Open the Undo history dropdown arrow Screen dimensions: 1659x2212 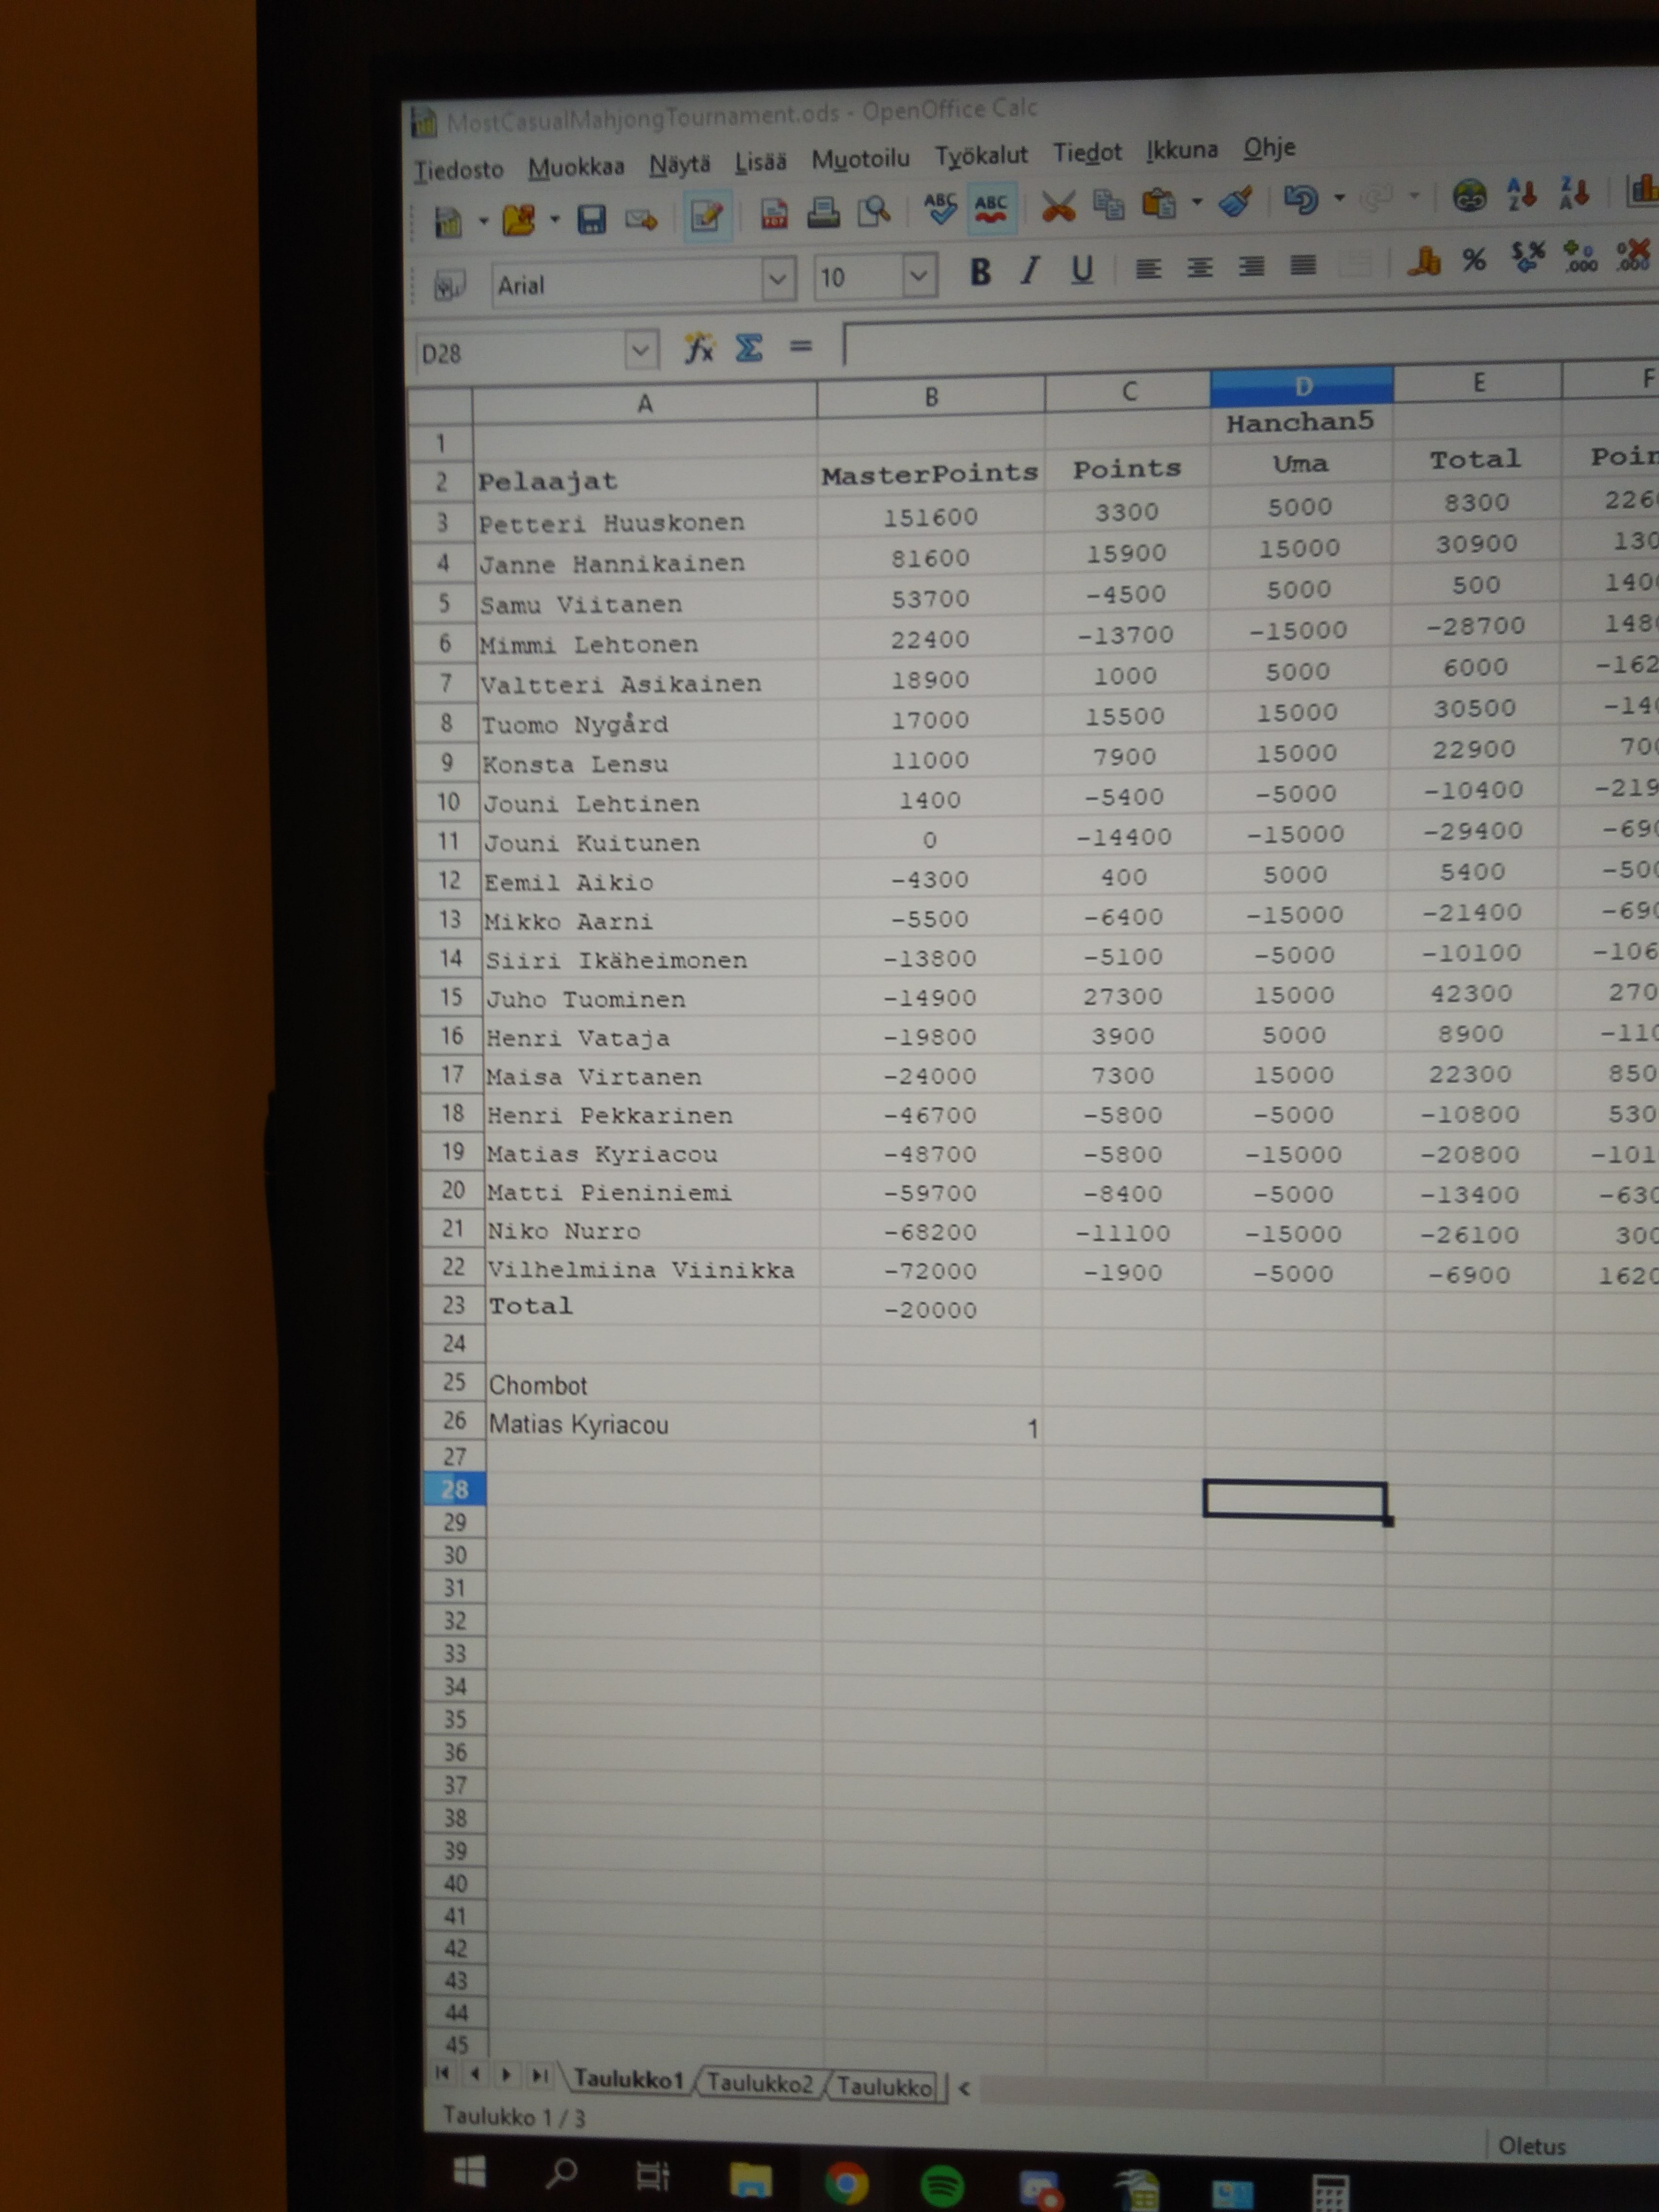1339,198
